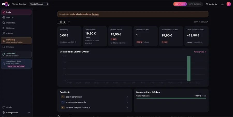The width and height of the screenshot is (233, 117).
Task: Click the Últimos 7 días card
Action: [95, 36]
